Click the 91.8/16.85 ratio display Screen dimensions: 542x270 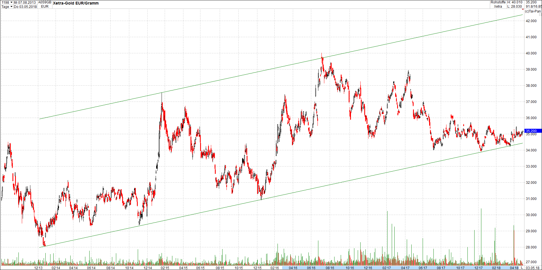coord(533,6)
